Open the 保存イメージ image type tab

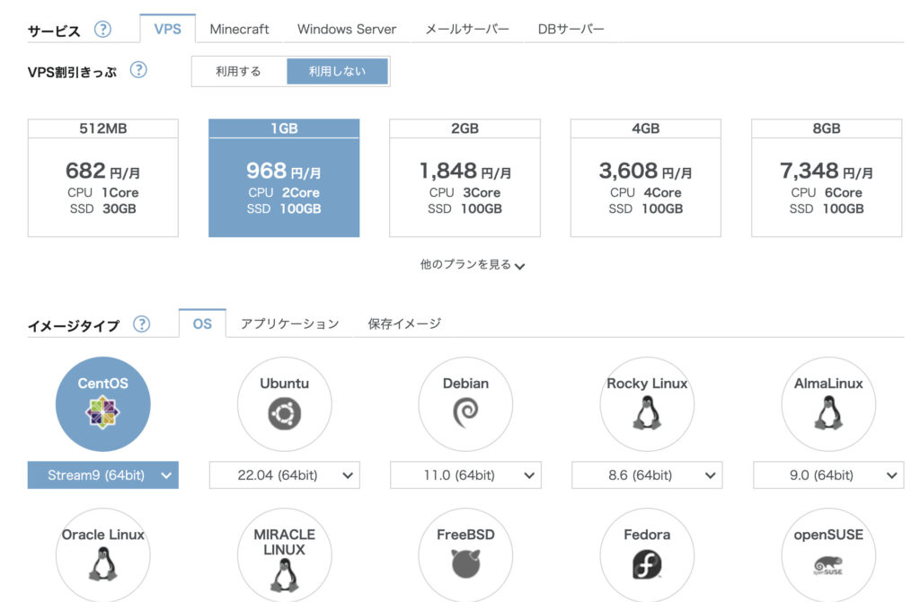tap(404, 323)
